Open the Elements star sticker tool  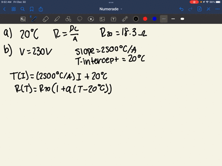91,19
